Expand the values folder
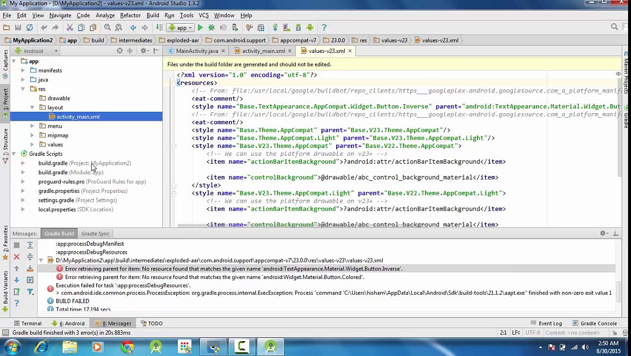 click(x=32, y=145)
